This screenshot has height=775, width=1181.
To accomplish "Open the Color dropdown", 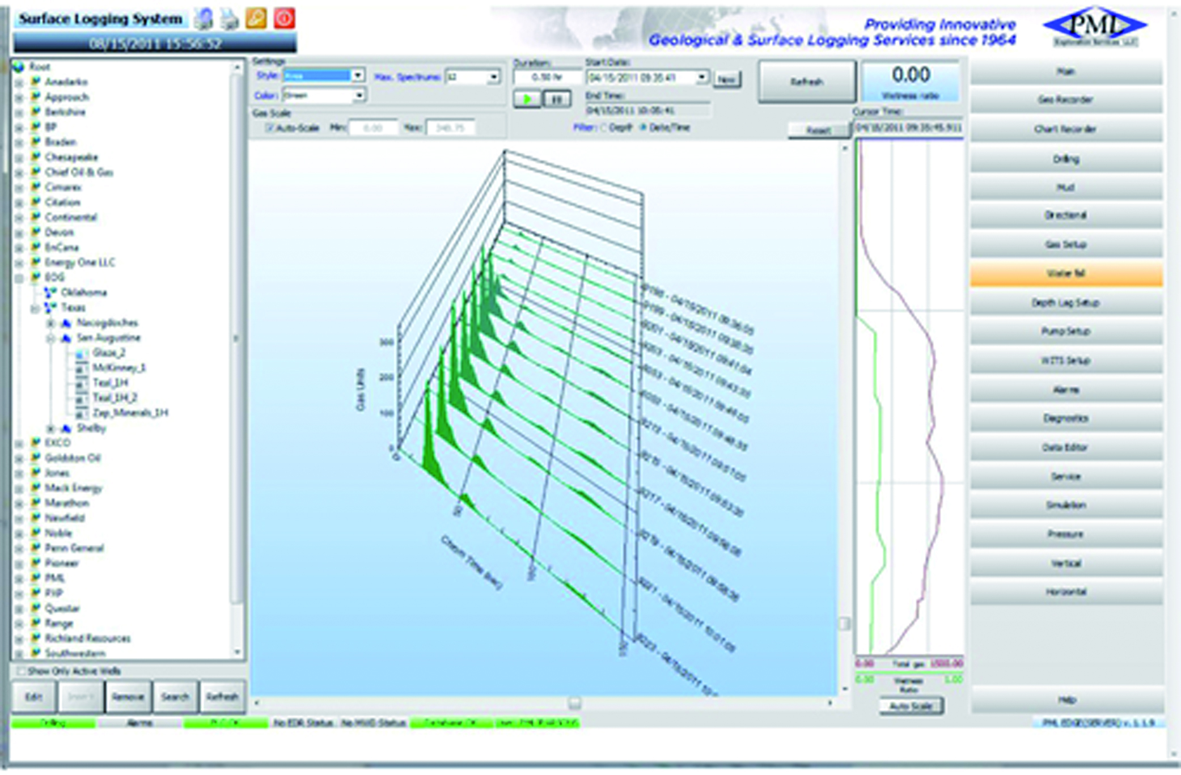I will coord(359,95).
